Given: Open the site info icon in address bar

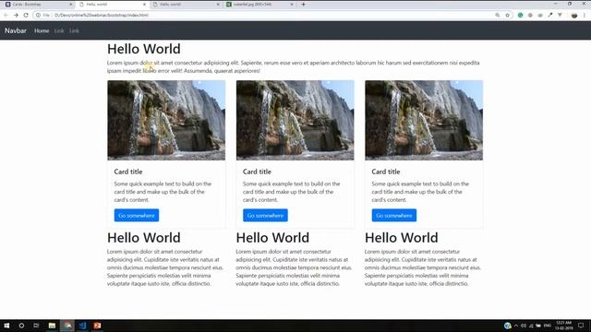Looking at the screenshot, I should (x=38, y=15).
